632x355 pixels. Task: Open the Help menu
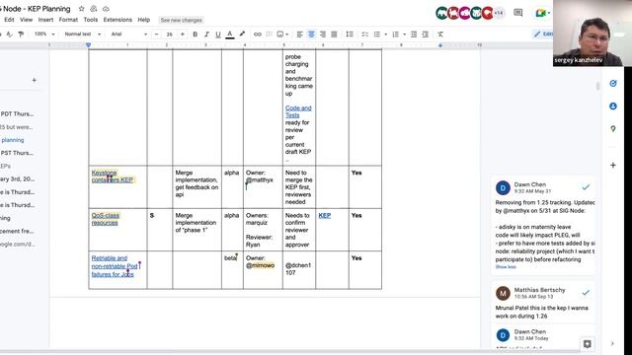click(x=143, y=20)
